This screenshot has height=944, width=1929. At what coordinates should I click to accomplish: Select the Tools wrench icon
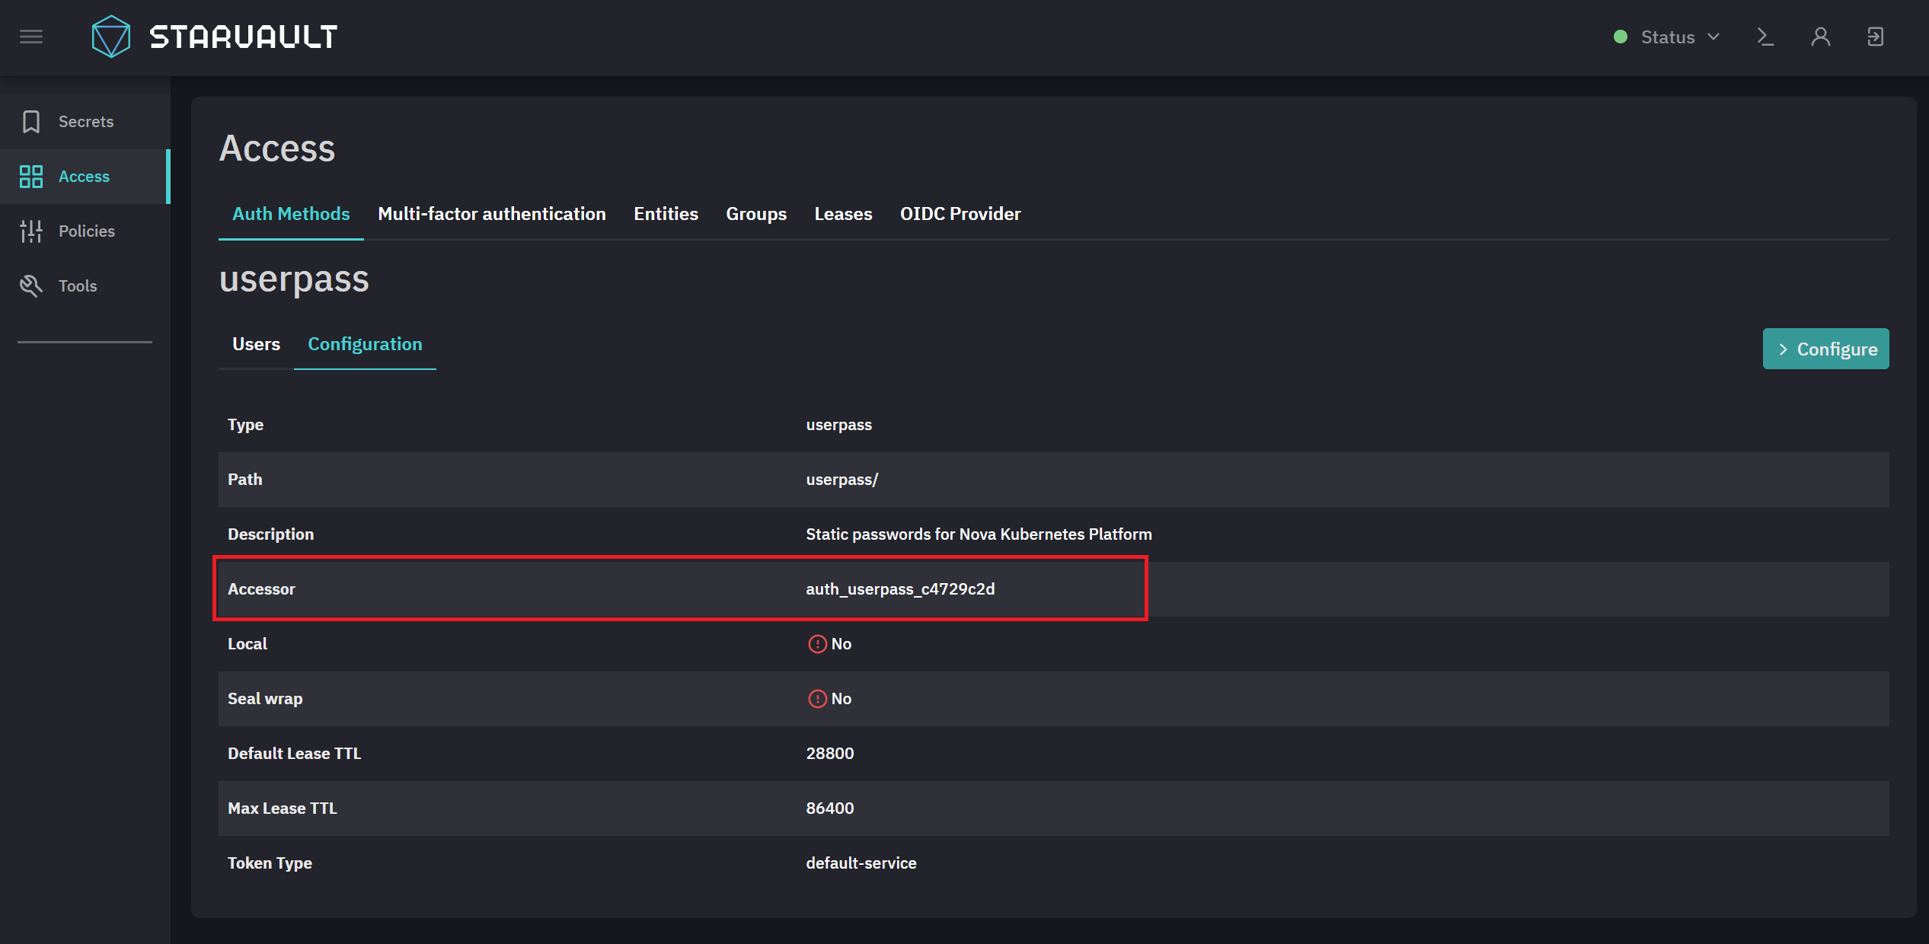[x=31, y=286]
